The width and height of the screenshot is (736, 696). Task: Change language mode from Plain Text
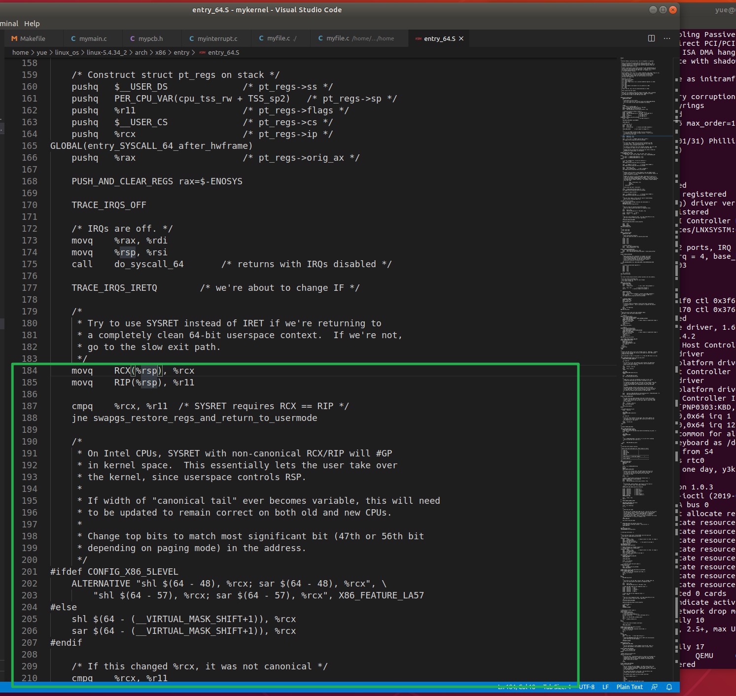pyautogui.click(x=630, y=687)
